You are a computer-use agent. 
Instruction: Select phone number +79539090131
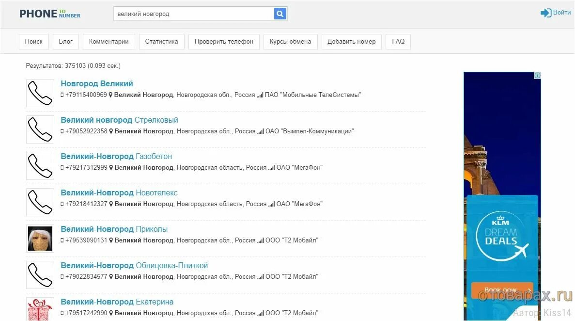(86, 240)
